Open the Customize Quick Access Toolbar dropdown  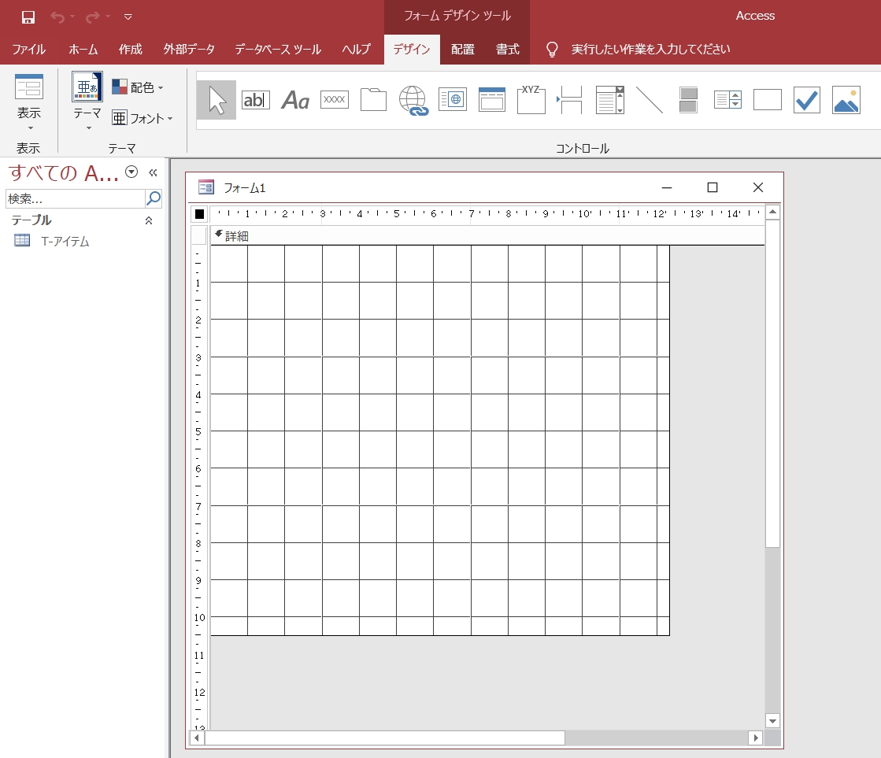[128, 17]
